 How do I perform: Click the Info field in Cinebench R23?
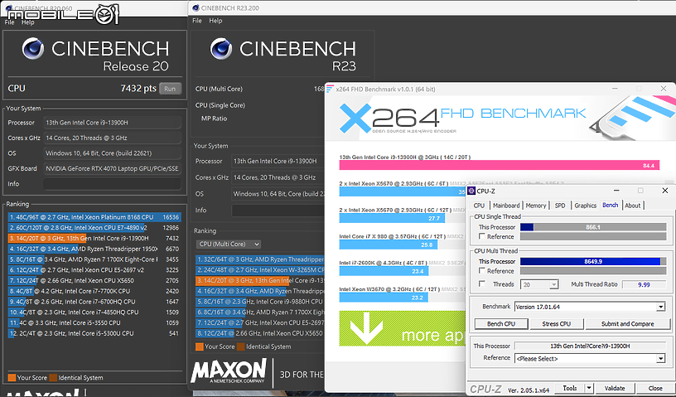click(278, 211)
